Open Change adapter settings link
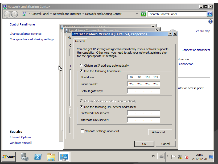 26,34
